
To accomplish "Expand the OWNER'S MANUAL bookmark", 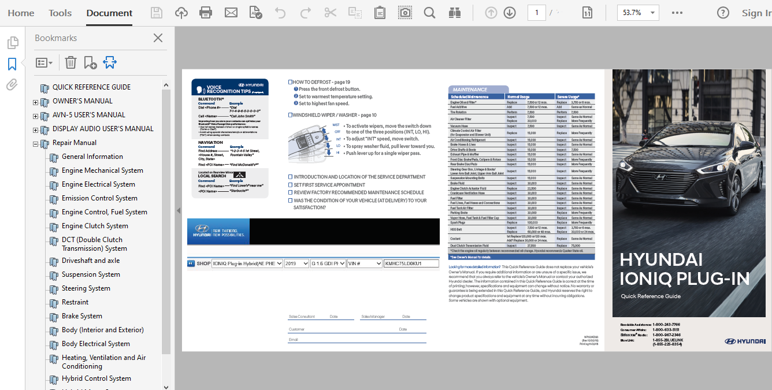I will point(36,102).
